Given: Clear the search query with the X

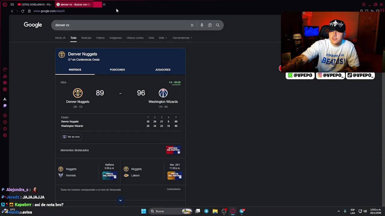Looking at the screenshot, I should (192, 25).
